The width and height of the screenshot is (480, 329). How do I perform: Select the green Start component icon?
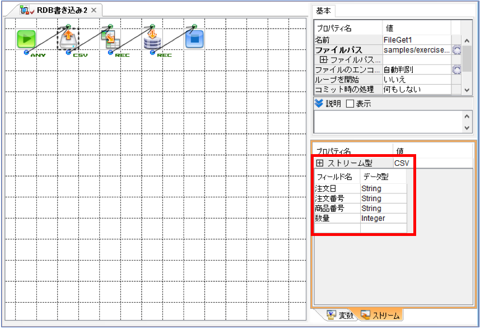[x=26, y=39]
